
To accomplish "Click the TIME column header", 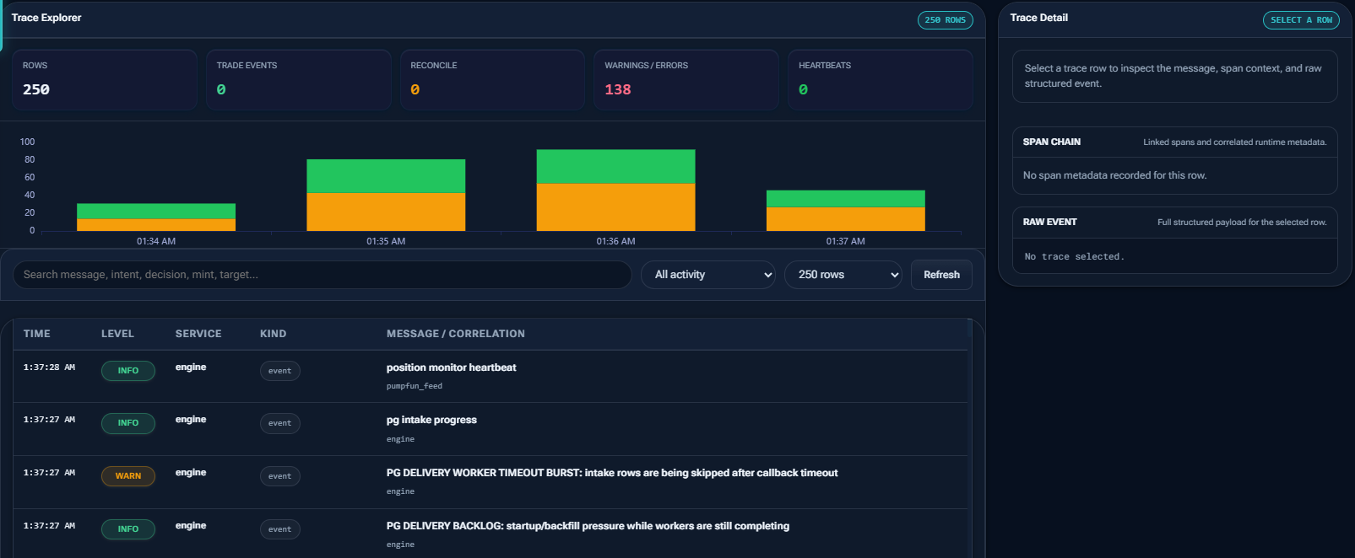I will (37, 334).
